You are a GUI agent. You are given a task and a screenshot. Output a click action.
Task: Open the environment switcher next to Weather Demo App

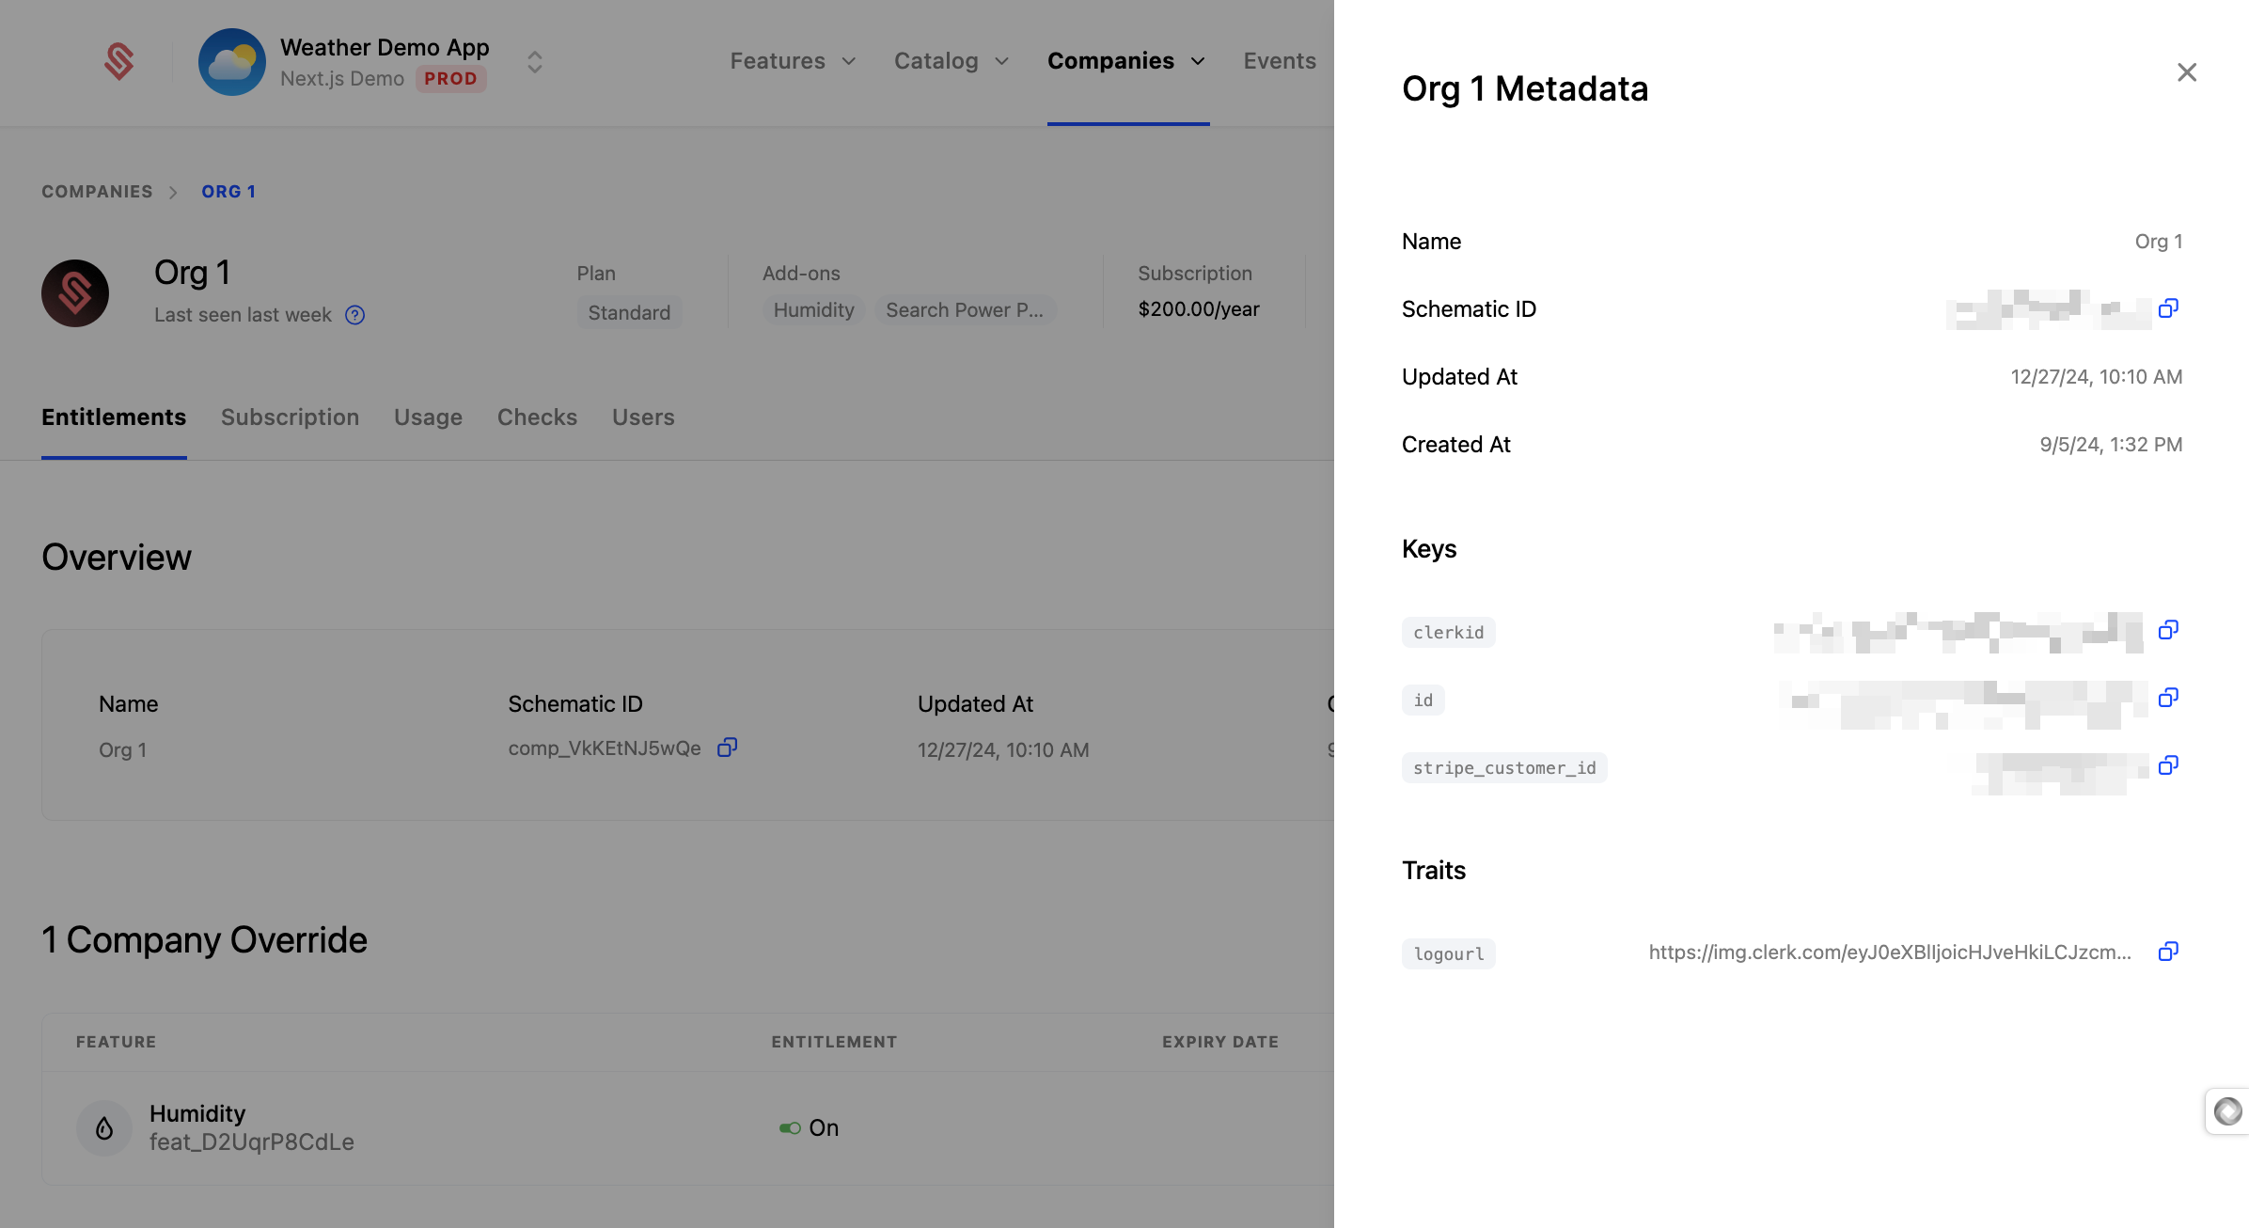coord(533,62)
